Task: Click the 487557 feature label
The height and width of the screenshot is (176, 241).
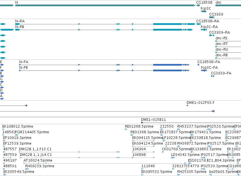Action: [x=10, y=149]
